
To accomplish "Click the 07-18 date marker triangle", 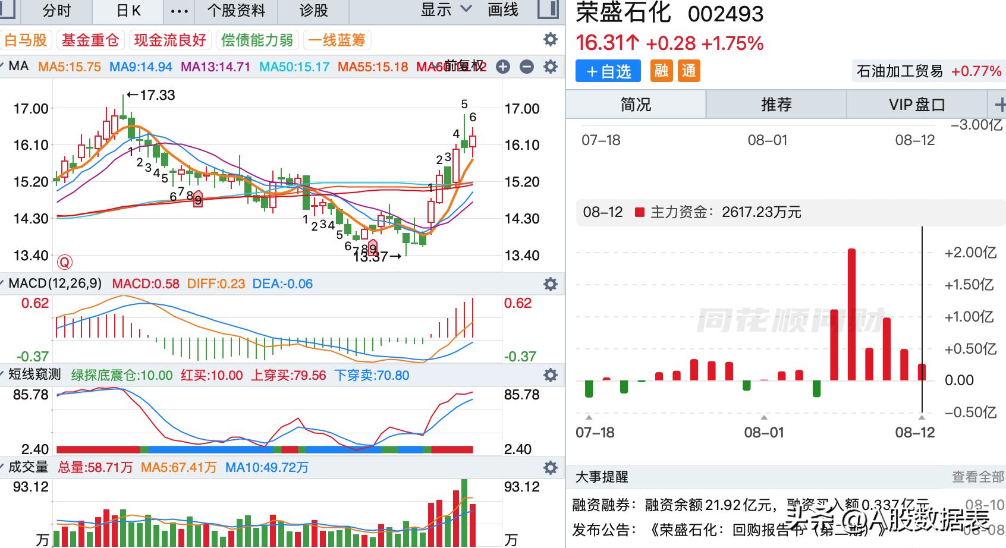I will click(x=589, y=417).
